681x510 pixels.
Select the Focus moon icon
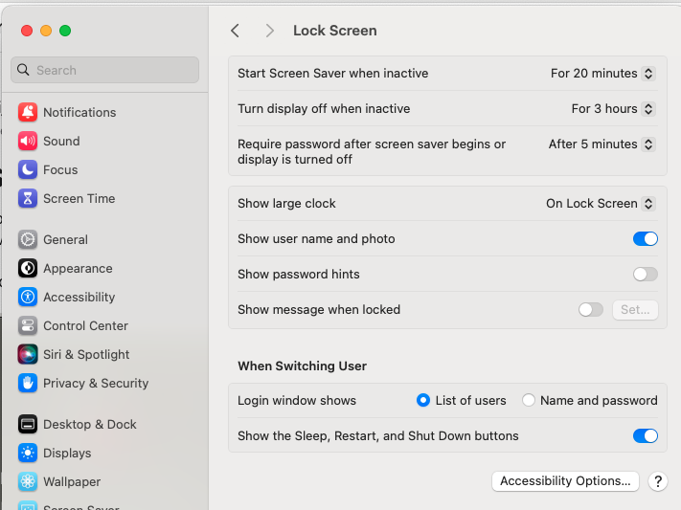(28, 169)
